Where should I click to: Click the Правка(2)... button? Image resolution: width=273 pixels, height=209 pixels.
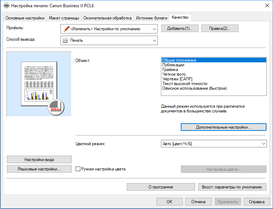[220, 28]
